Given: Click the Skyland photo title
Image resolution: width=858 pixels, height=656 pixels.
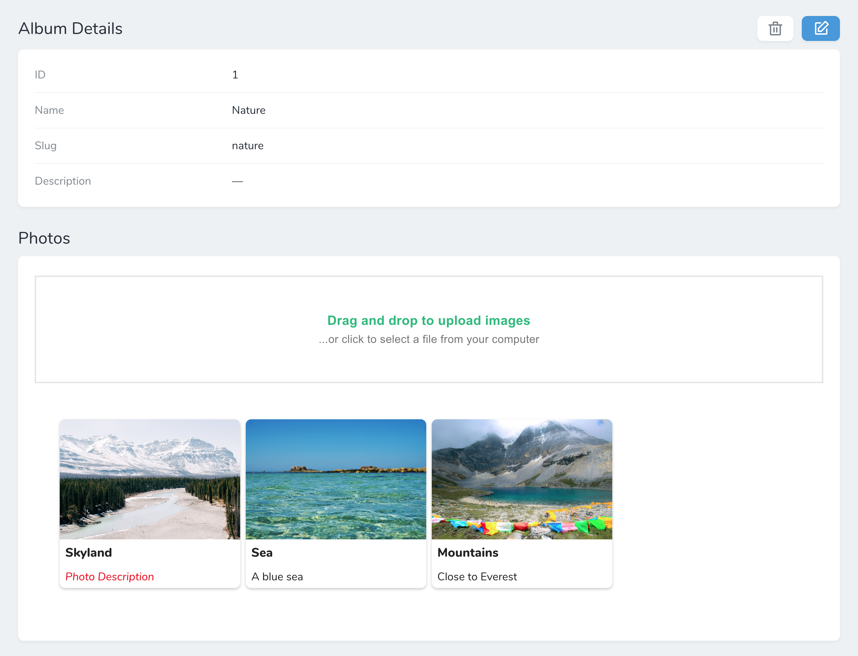Looking at the screenshot, I should [x=89, y=553].
